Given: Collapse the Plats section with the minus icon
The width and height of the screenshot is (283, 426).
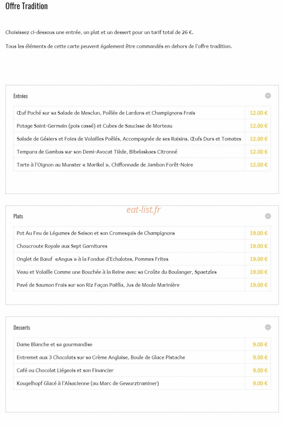Looking at the screenshot, I should click(x=268, y=216).
